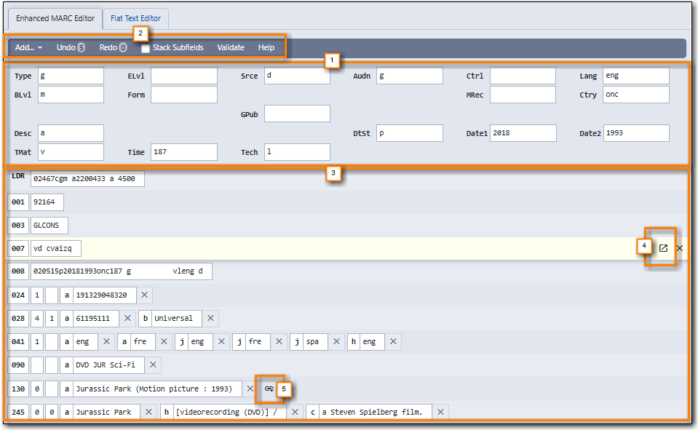Screen dimensions: 698x430
Task: Enable the Stack Subfields checkbox
Action: 146,48
